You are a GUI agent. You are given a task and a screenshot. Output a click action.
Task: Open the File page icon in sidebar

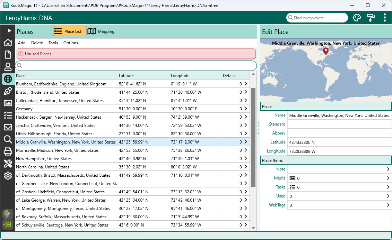click(x=8, y=55)
